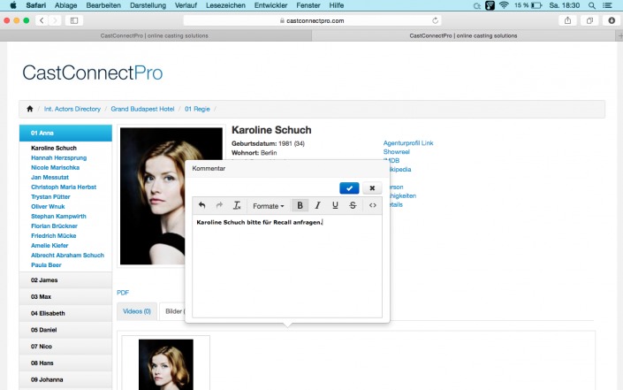Click the CastConnectPro logo

pyautogui.click(x=92, y=73)
